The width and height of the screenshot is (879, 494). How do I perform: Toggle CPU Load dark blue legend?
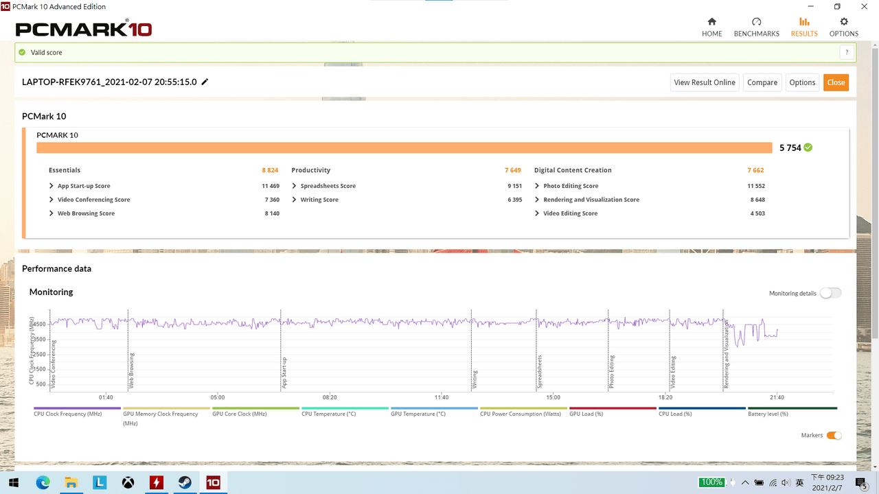(702, 412)
